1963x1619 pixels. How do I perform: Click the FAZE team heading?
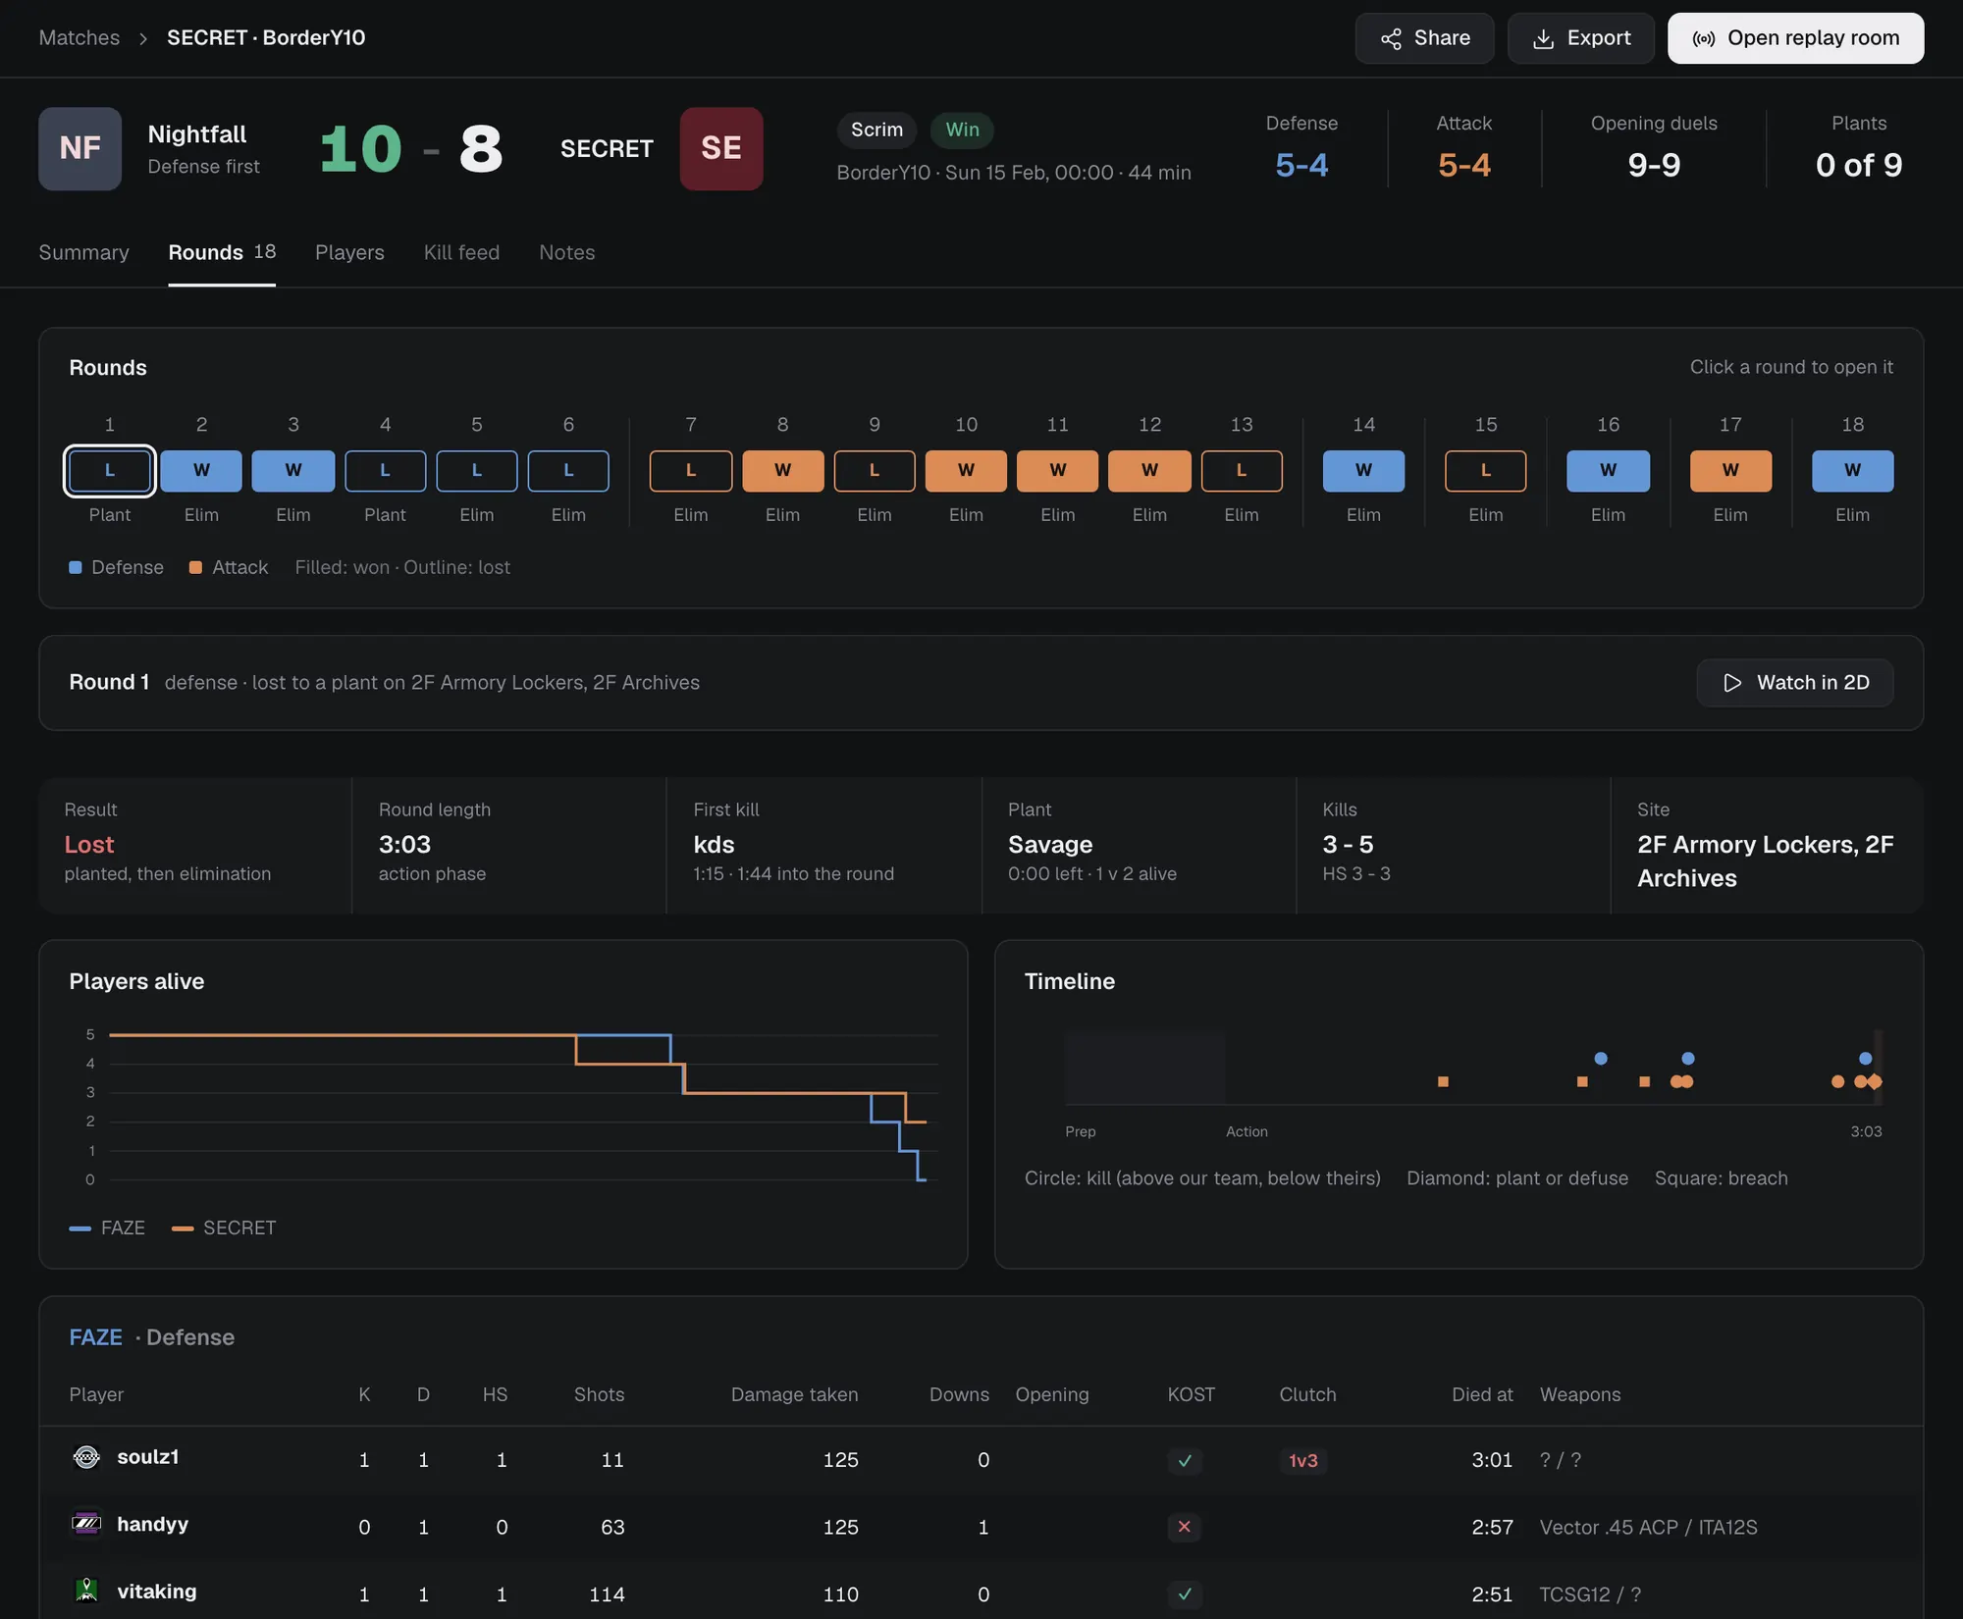click(x=95, y=1337)
